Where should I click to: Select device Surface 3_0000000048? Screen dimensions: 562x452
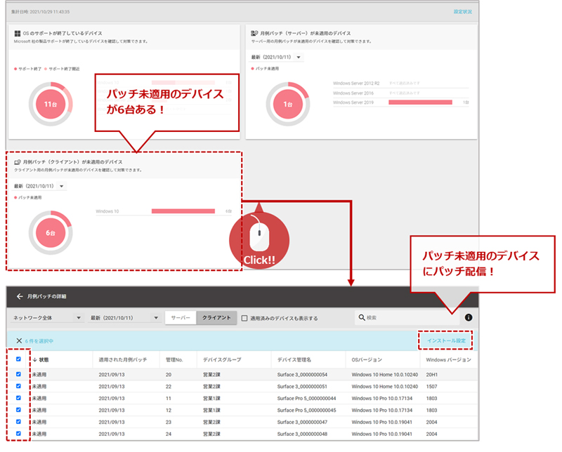(302, 434)
